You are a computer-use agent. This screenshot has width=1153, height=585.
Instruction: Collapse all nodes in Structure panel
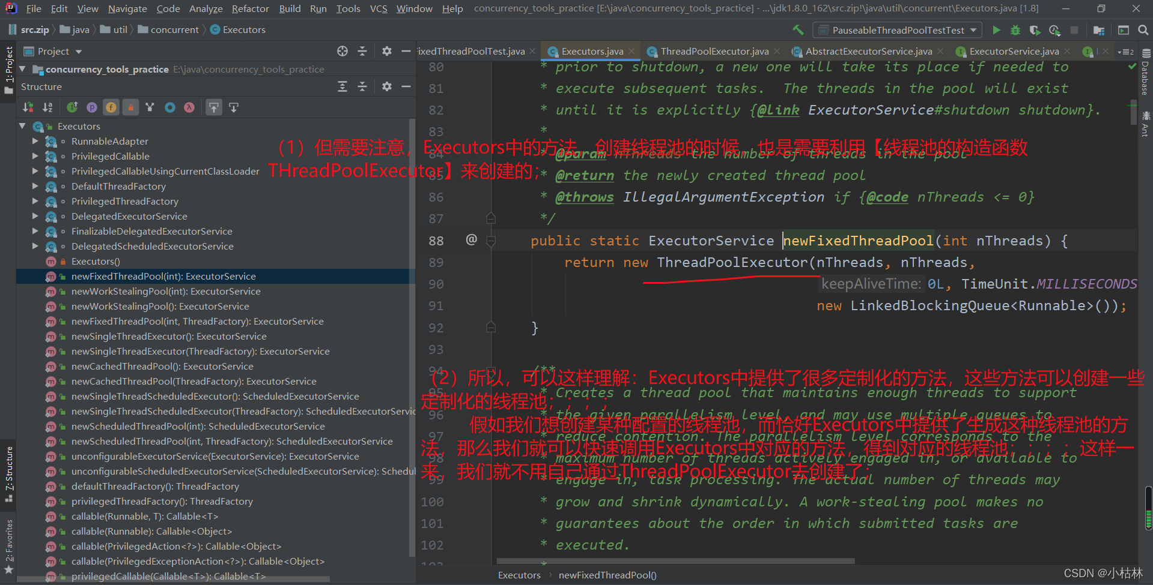point(362,86)
